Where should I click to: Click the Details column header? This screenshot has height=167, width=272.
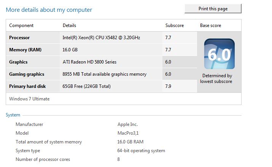point(69,25)
